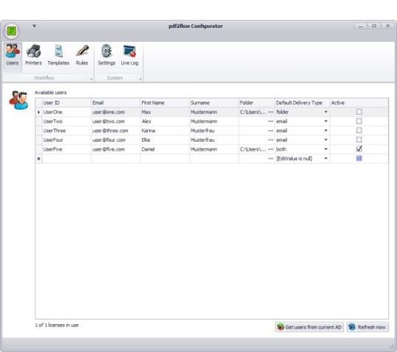
Task: Open delivery type dropdown for UserFour
Action: click(326, 140)
